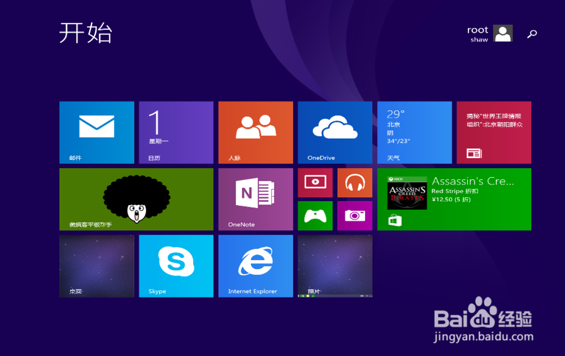Viewport: 565px width, 356px height.
Task: Open the Music app tile
Action: 355,183
